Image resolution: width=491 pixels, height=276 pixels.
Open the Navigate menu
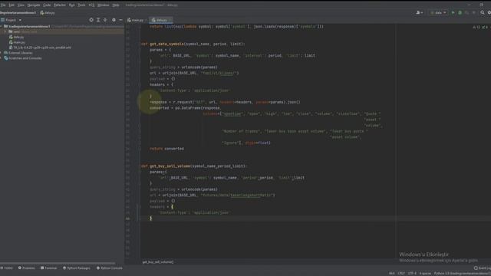[x=34, y=5]
